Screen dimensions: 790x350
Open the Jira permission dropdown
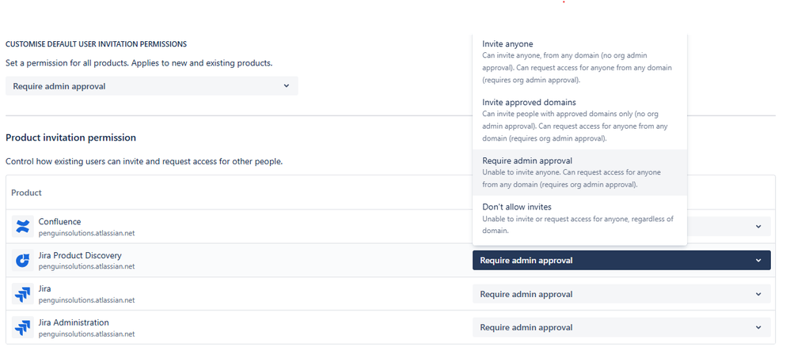pos(621,294)
